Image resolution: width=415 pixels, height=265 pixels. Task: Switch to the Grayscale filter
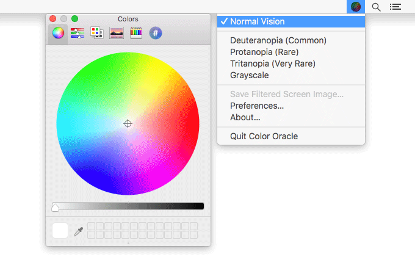pos(249,75)
